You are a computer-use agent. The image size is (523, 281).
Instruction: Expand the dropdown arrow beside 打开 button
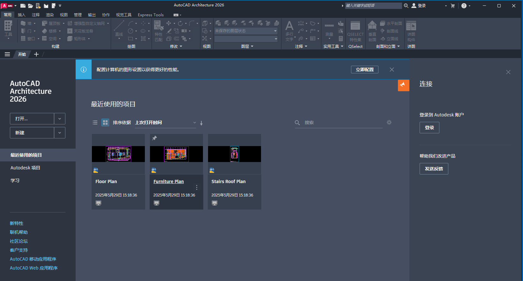pyautogui.click(x=60, y=119)
